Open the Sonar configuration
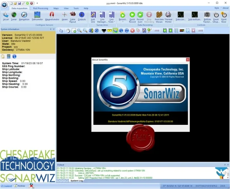230x189 pixels. coord(14,16)
